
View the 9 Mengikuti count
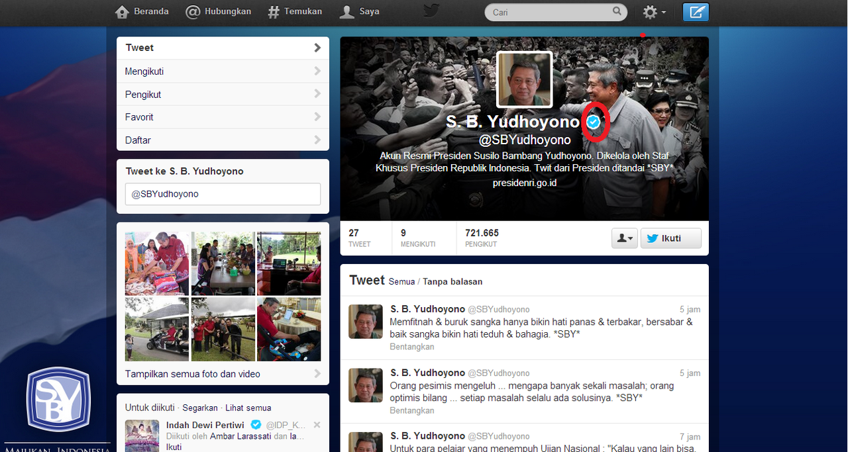418,238
